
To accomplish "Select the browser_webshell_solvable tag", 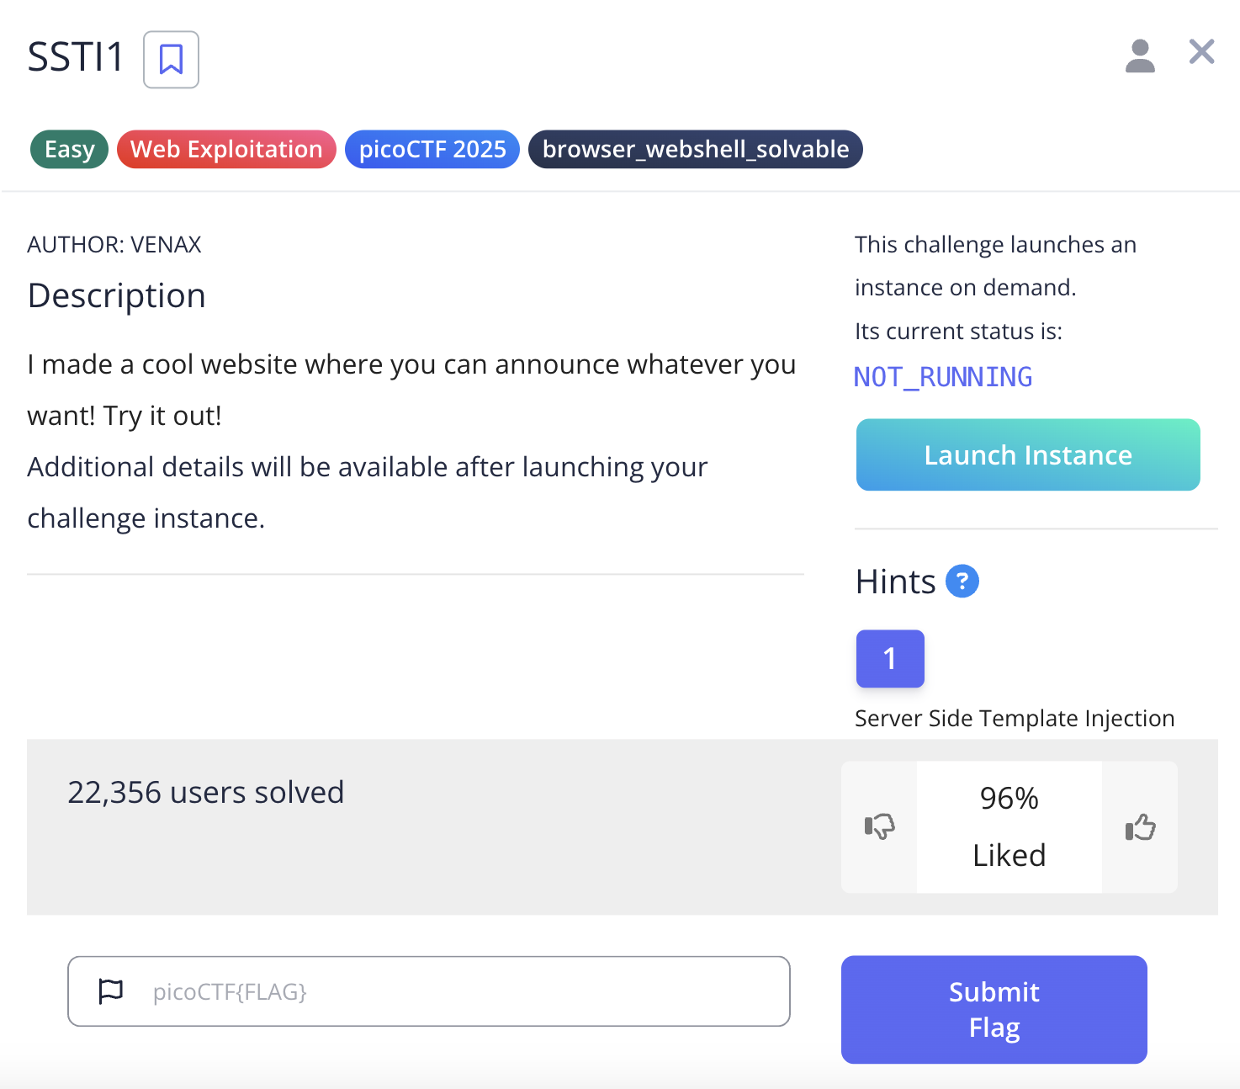I will pyautogui.click(x=696, y=149).
